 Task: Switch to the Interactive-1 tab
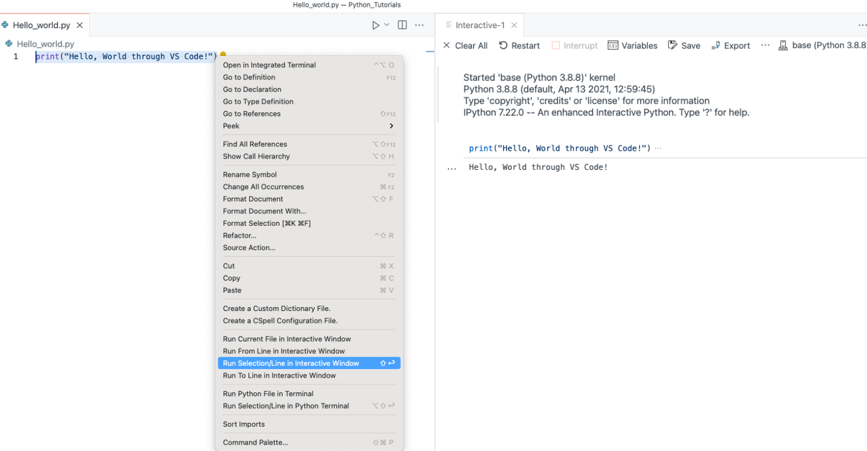480,25
